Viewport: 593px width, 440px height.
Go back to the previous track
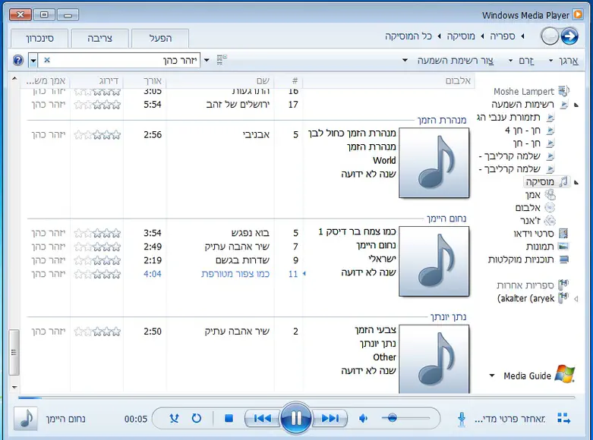(x=262, y=418)
